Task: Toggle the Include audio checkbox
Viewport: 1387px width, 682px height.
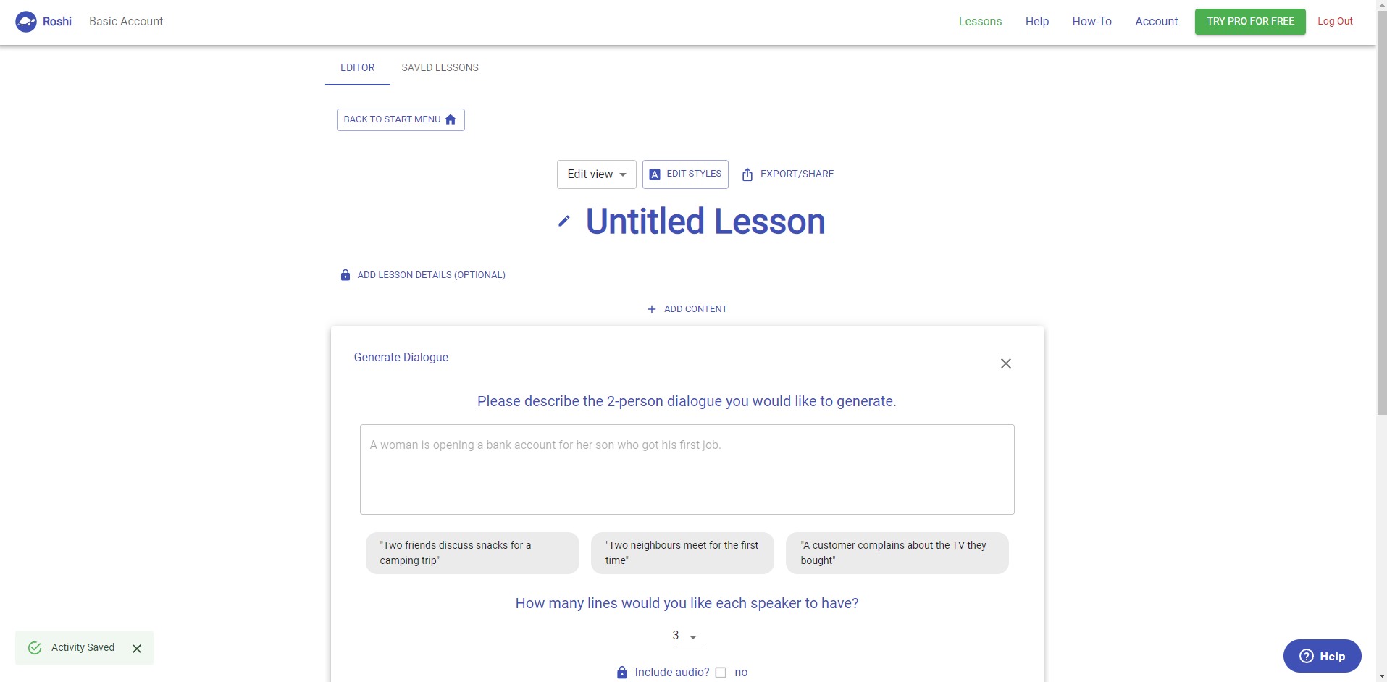Action: click(721, 673)
